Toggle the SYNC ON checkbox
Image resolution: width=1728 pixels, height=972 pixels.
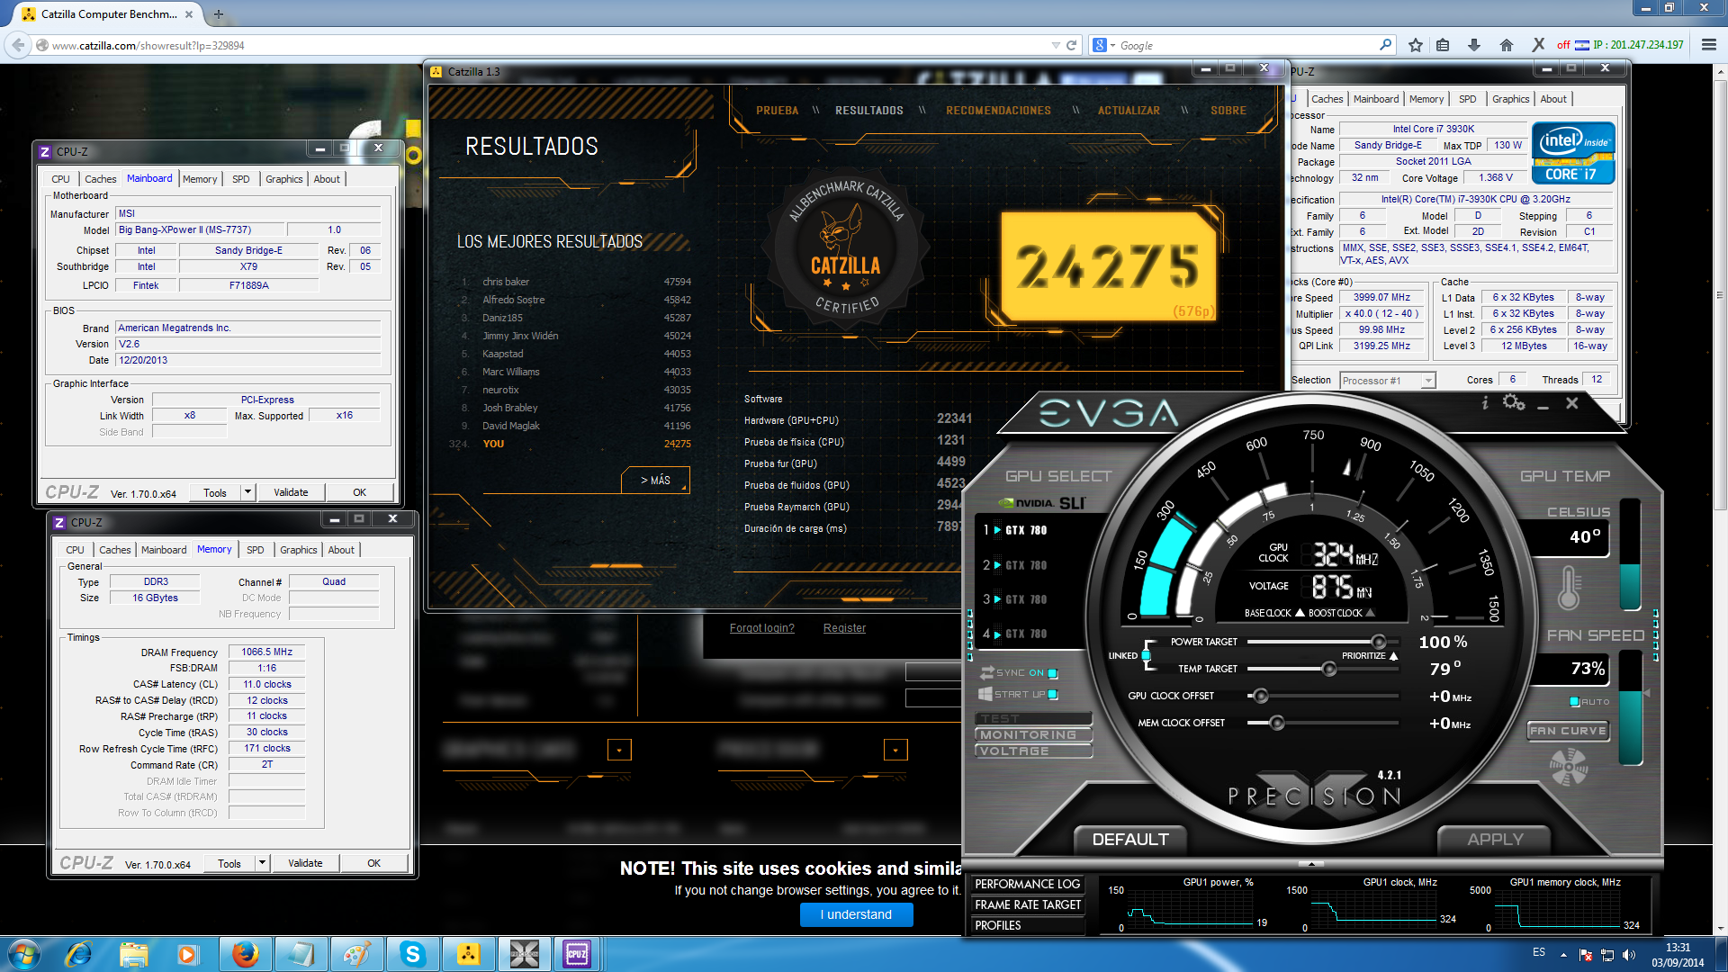tap(1052, 673)
